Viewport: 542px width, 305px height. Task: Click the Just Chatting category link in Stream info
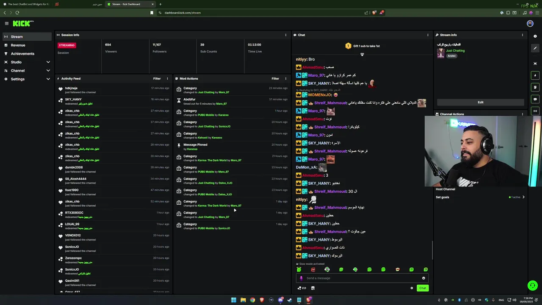pos(455,51)
